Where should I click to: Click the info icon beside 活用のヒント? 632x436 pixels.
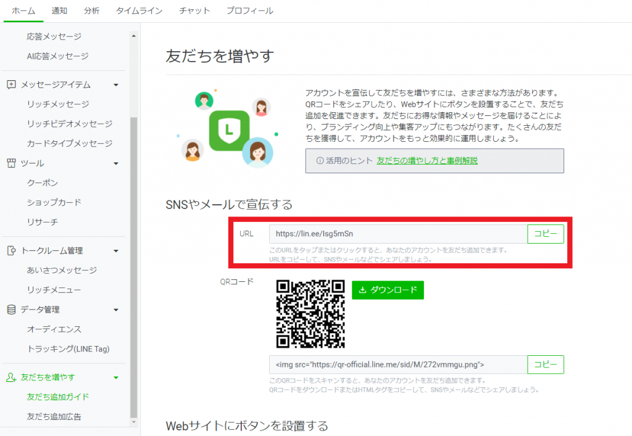tap(320, 160)
